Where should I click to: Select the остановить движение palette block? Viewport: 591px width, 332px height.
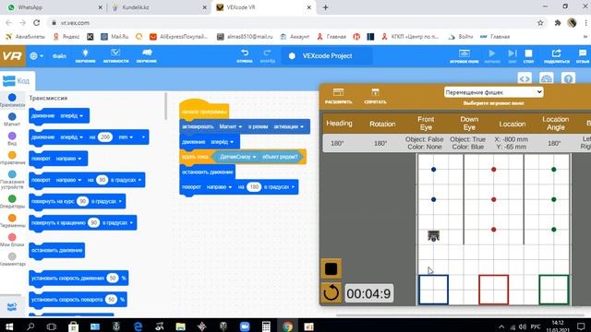(57, 250)
